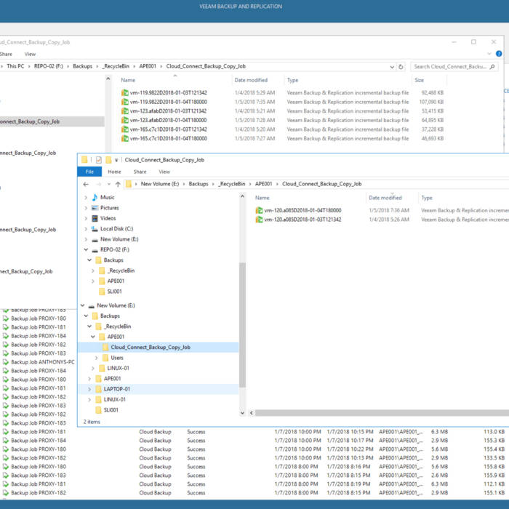Select the Cloud_Connect_Backup_Copy_Job tree folder

[151, 348]
